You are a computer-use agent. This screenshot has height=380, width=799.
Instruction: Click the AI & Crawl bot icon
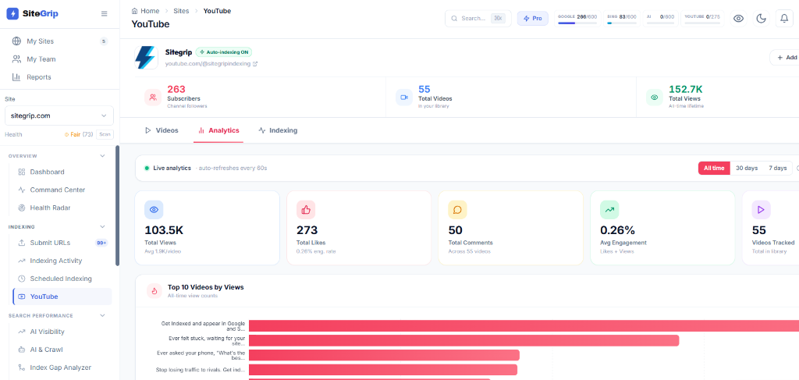coord(21,350)
